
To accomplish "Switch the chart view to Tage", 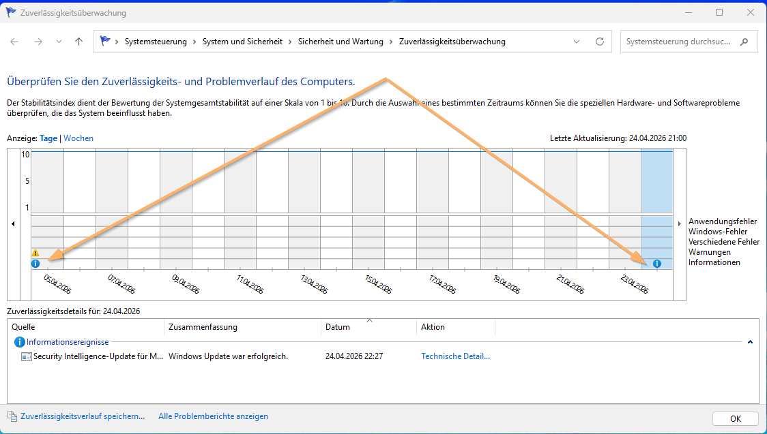I will pos(48,138).
